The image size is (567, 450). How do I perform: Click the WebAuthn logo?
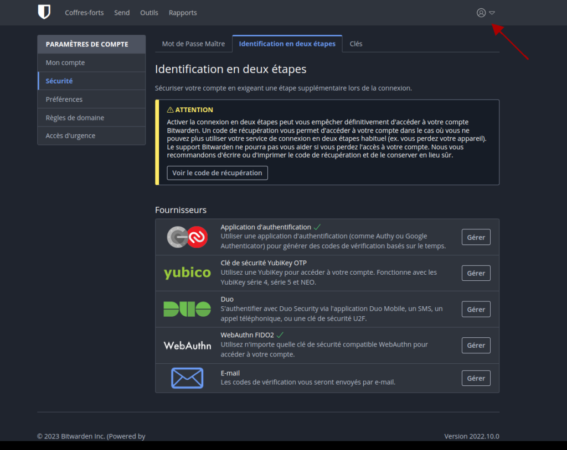[x=187, y=346]
